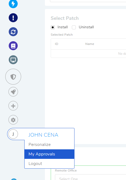Viewport: 126px width, 180px height.
Task: Open the gear settings sidebar icon
Action: 13,120
